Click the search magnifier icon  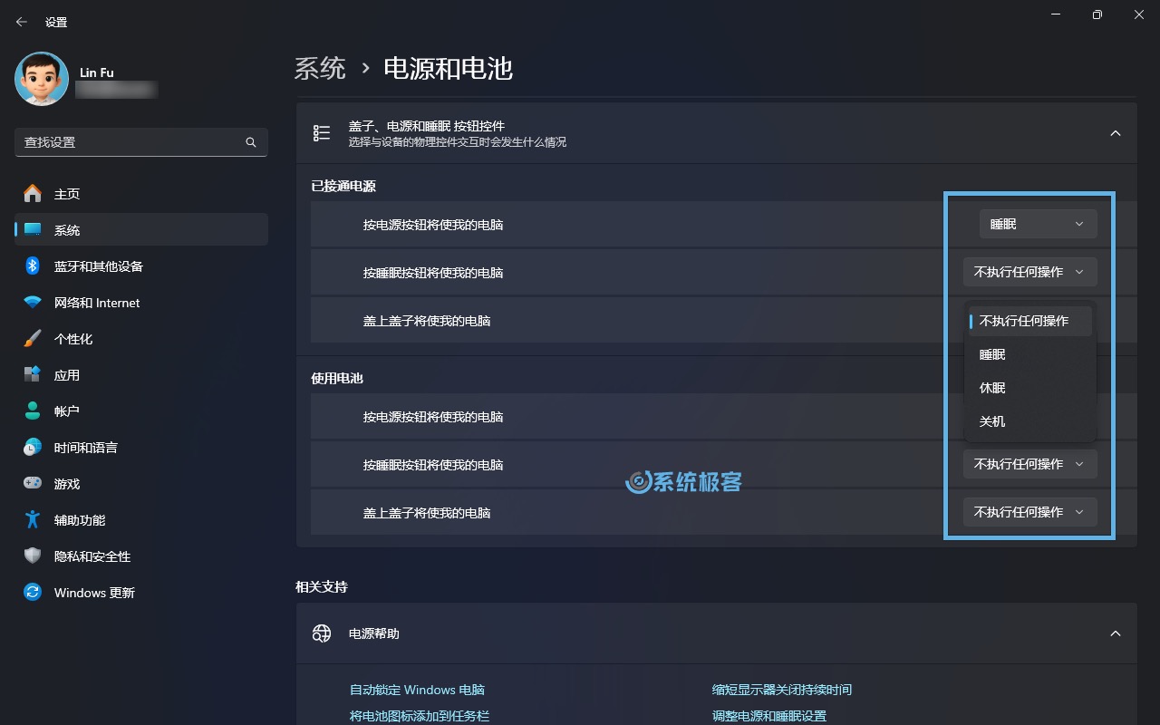click(x=251, y=142)
